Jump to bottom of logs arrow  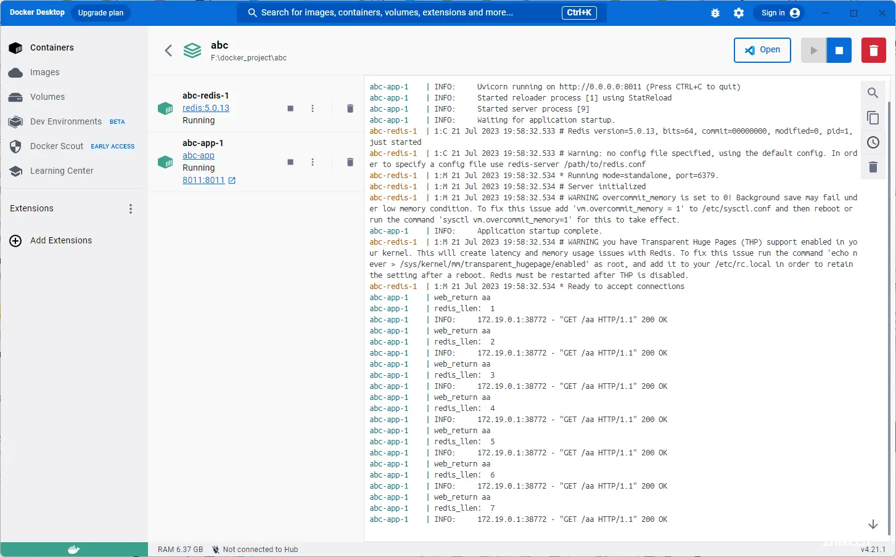point(873,524)
